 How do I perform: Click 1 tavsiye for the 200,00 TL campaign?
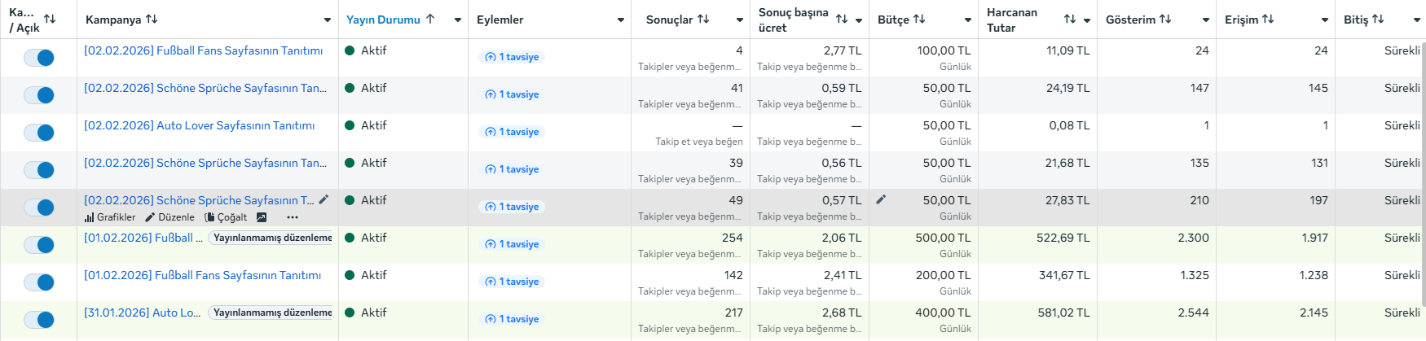[513, 282]
